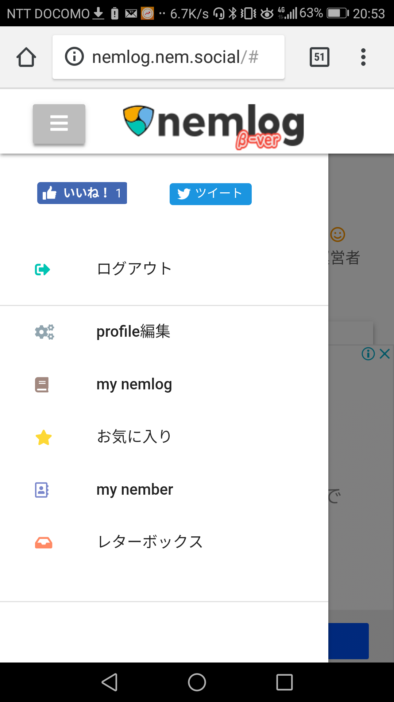The width and height of the screenshot is (394, 702).
Task: Click the profile edit gears icon
Action: 44,332
